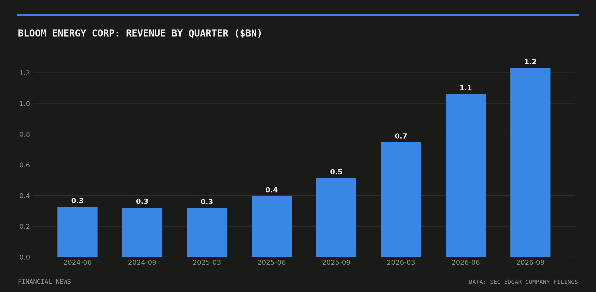Click the '1.1' value label above the bar

(x=466, y=88)
